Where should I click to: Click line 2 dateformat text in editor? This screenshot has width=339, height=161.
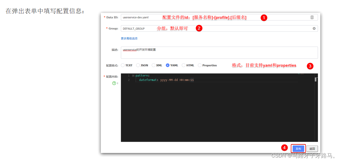coord(166,80)
